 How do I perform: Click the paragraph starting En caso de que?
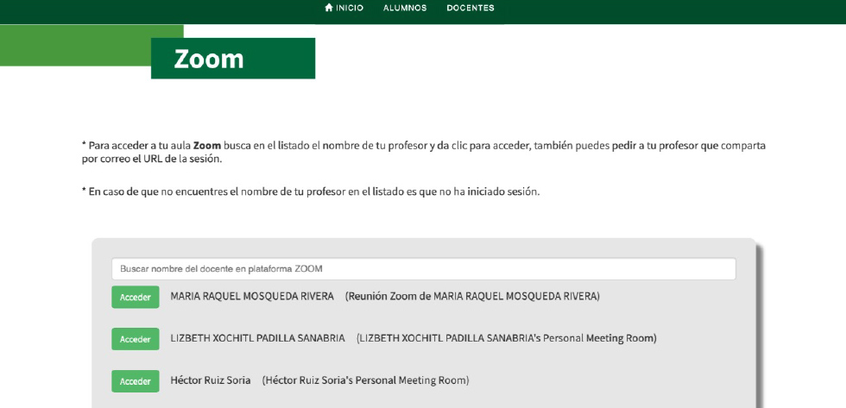coord(310,191)
